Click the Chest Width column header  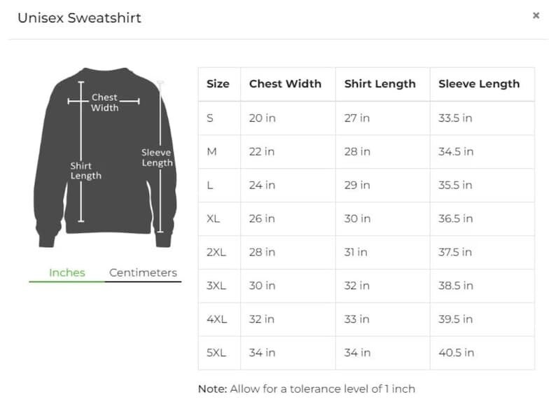(285, 84)
